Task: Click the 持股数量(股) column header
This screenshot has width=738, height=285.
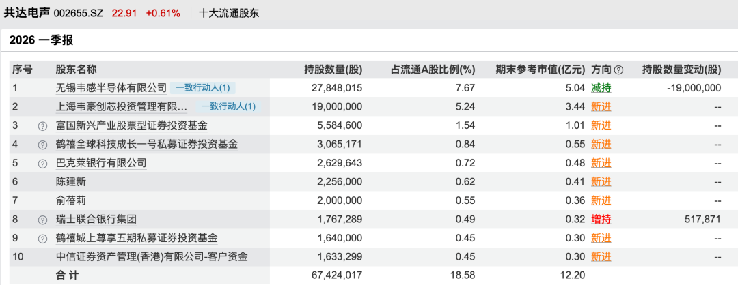Action: pyautogui.click(x=333, y=70)
